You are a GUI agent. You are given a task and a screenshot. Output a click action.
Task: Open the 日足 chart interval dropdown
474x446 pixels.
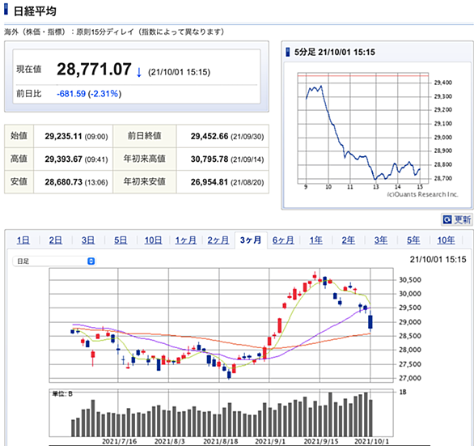54,261
